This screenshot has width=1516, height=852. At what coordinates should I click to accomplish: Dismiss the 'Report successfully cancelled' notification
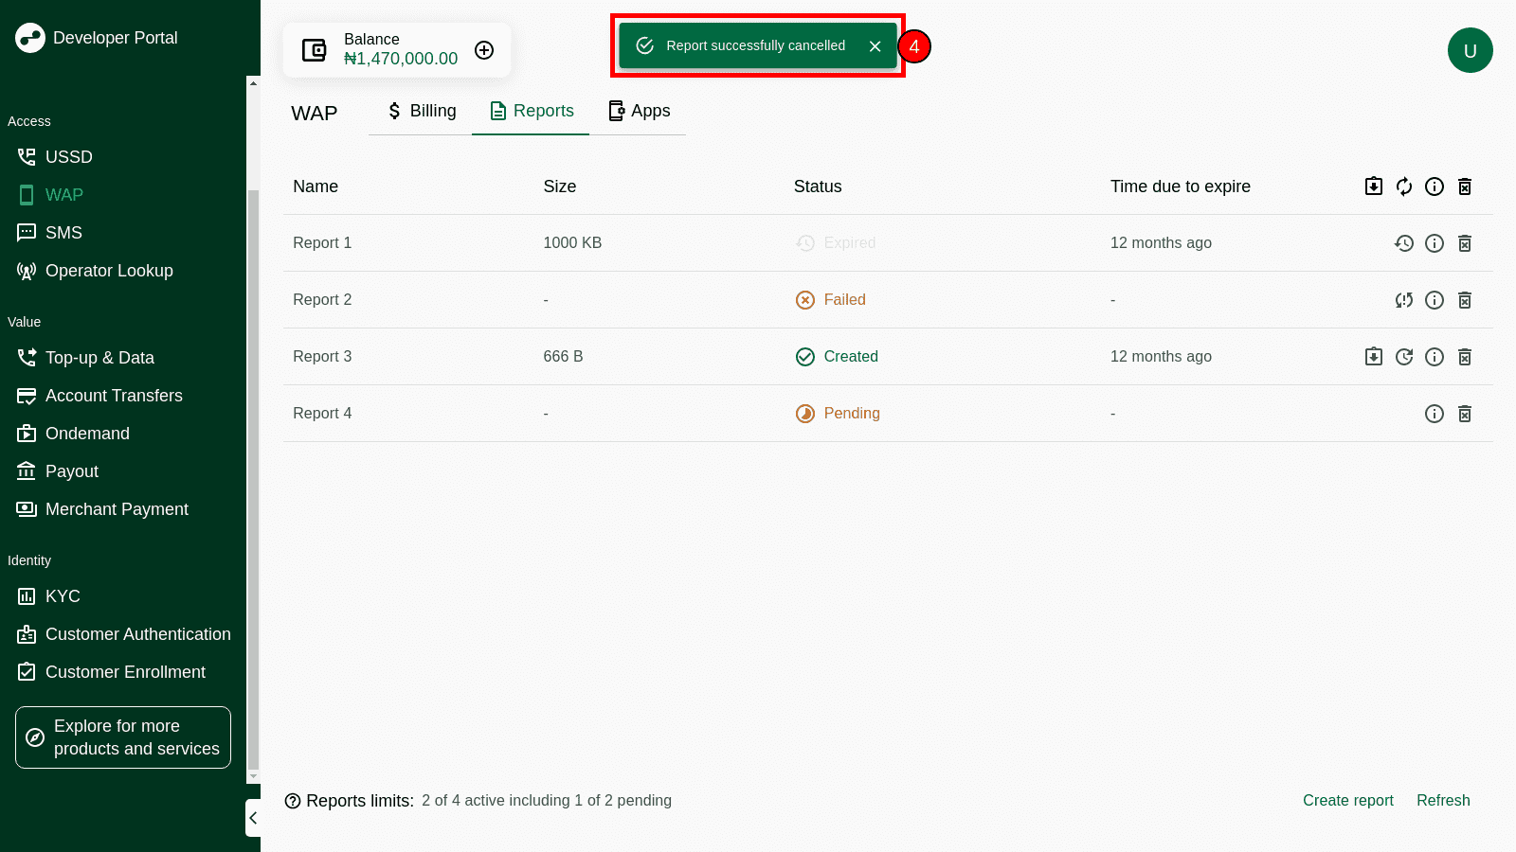875,46
